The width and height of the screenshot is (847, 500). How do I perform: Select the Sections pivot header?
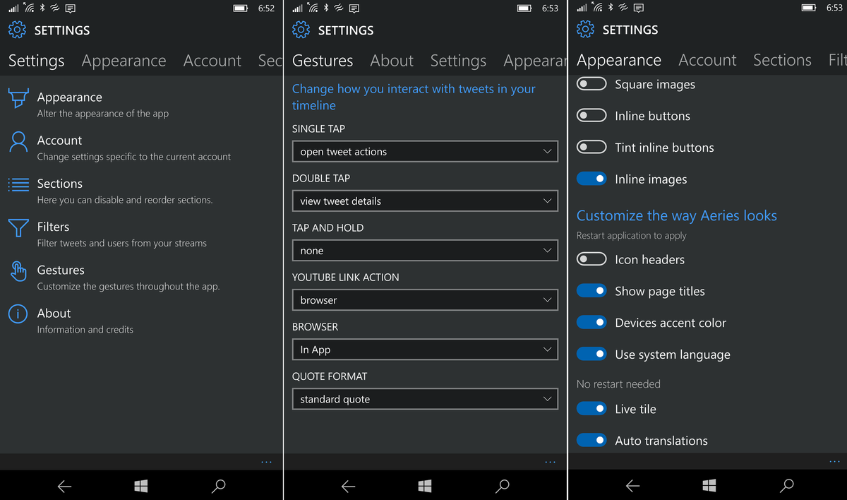coord(782,60)
